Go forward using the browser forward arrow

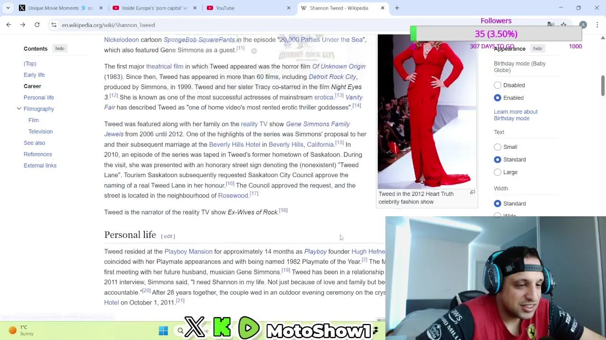point(23,25)
